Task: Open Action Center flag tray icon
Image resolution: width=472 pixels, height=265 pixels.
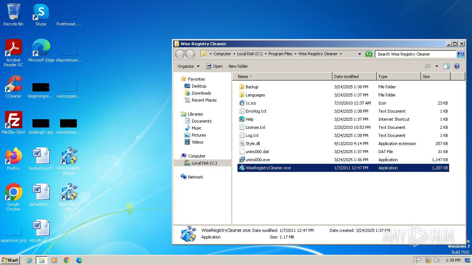Action: pyautogui.click(x=419, y=260)
